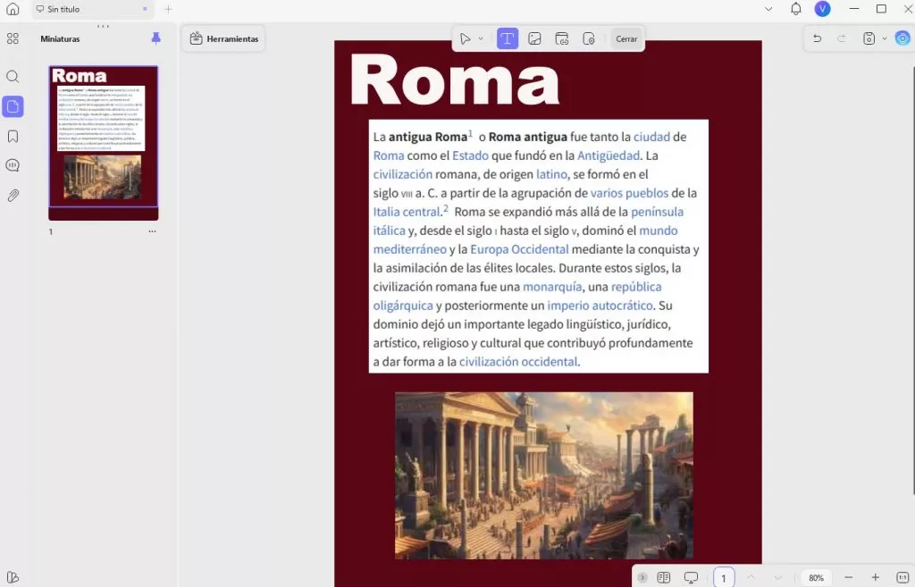The height and width of the screenshot is (587, 915).
Task: Click the 'monarquía' link
Action: click(552, 287)
